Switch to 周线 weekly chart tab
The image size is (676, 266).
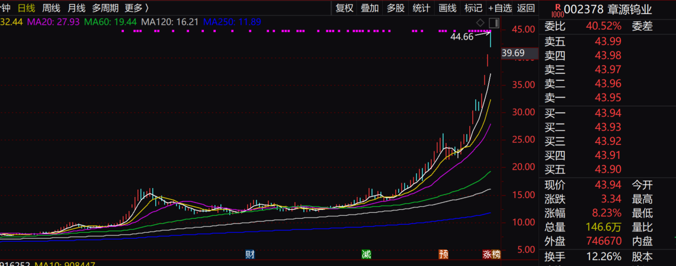[x=51, y=8]
